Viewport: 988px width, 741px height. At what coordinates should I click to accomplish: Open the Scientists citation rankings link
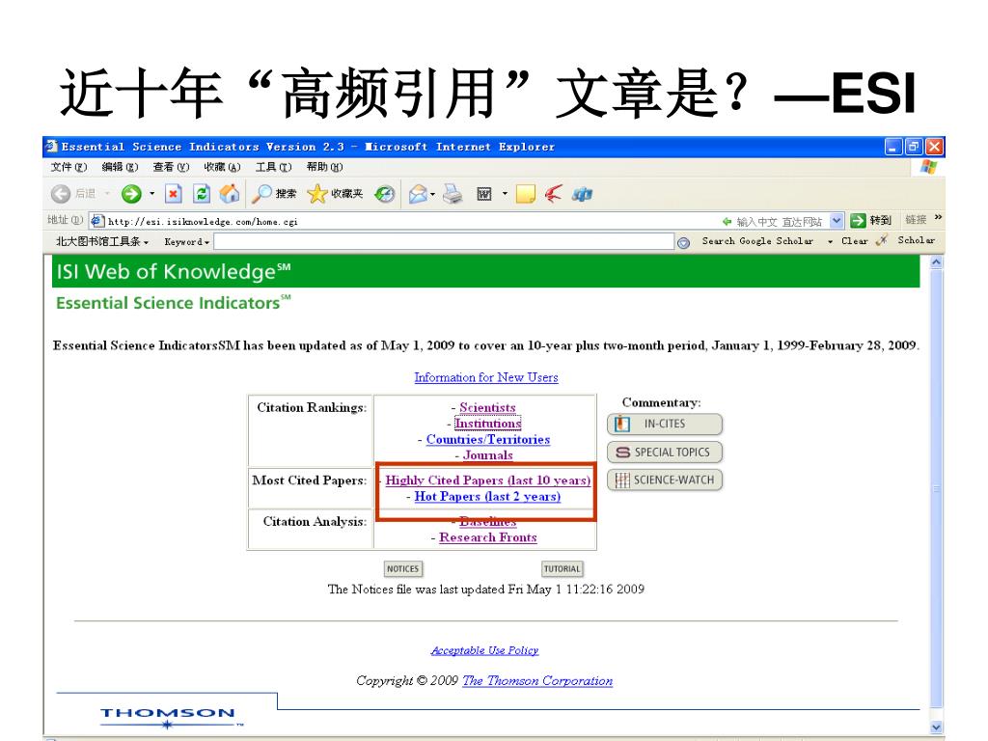click(x=487, y=408)
